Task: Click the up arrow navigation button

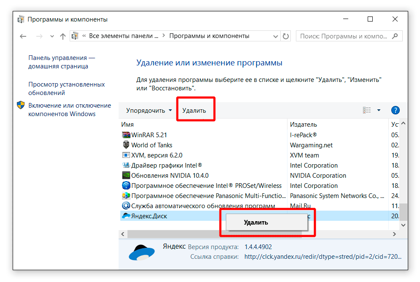Action: 63,36
